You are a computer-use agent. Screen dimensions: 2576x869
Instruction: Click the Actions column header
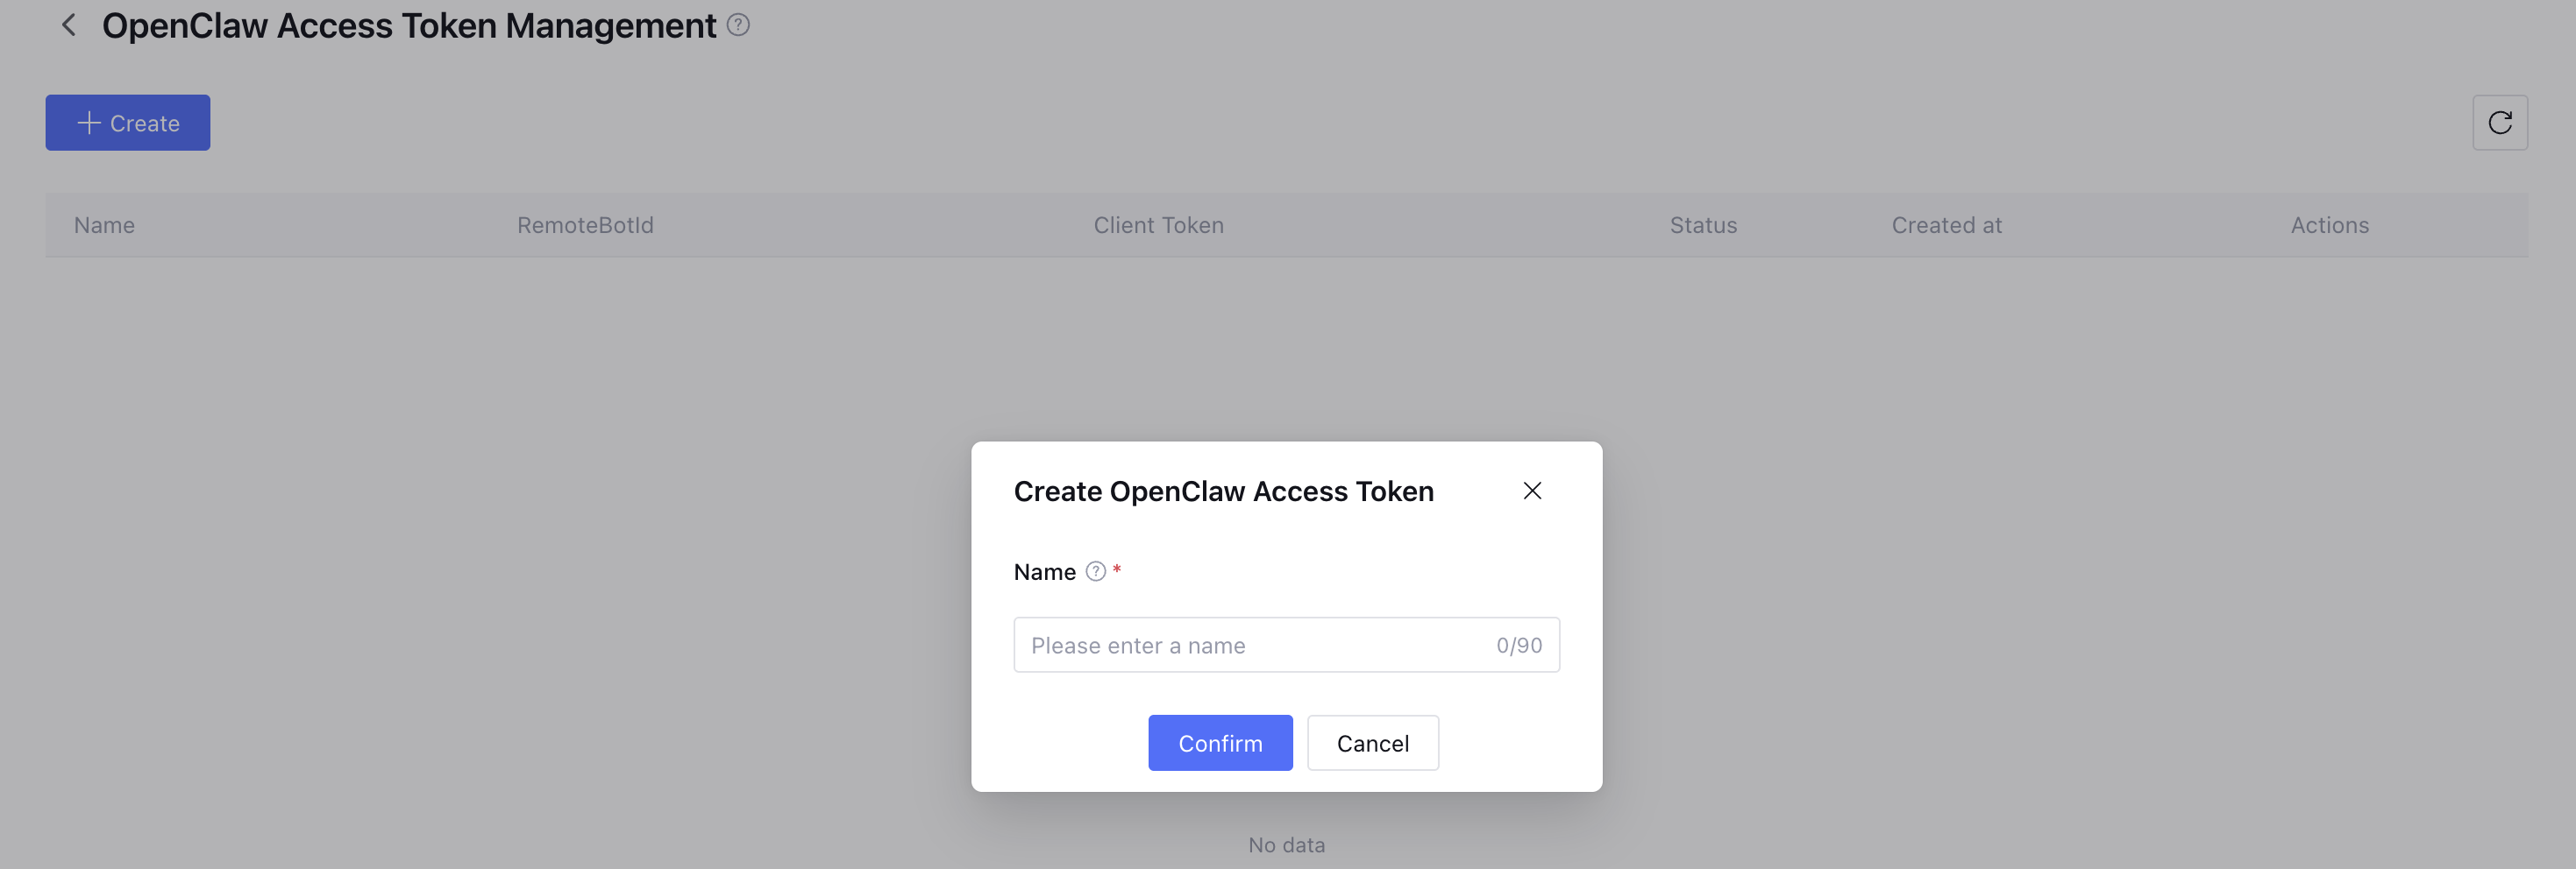[2329, 226]
